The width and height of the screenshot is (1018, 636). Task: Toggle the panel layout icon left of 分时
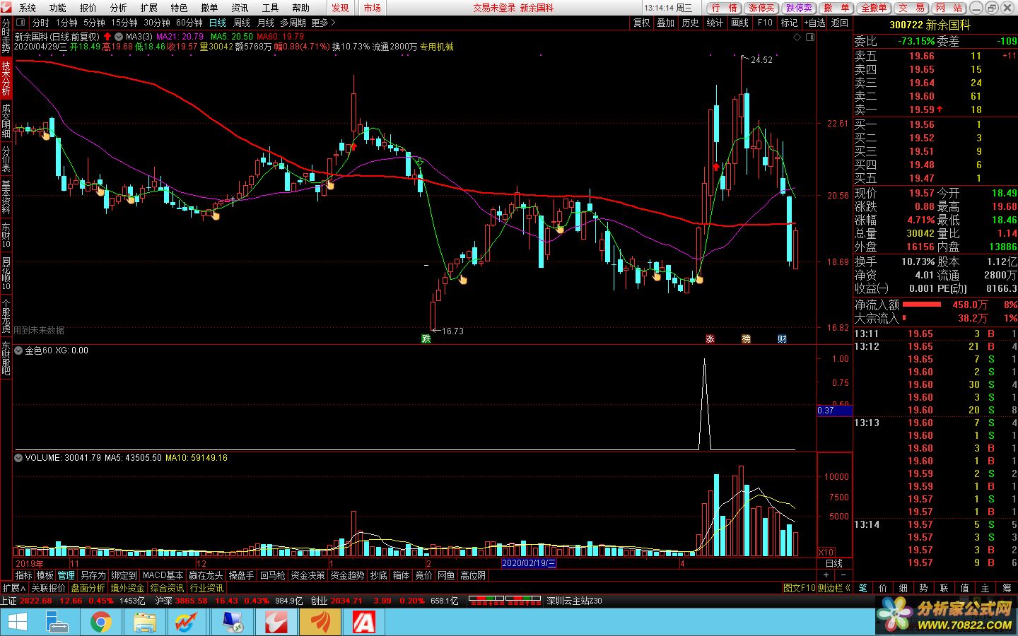[21, 23]
